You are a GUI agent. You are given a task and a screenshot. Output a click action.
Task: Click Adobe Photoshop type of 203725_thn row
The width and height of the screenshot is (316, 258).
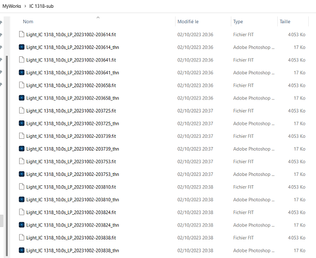coord(254,123)
